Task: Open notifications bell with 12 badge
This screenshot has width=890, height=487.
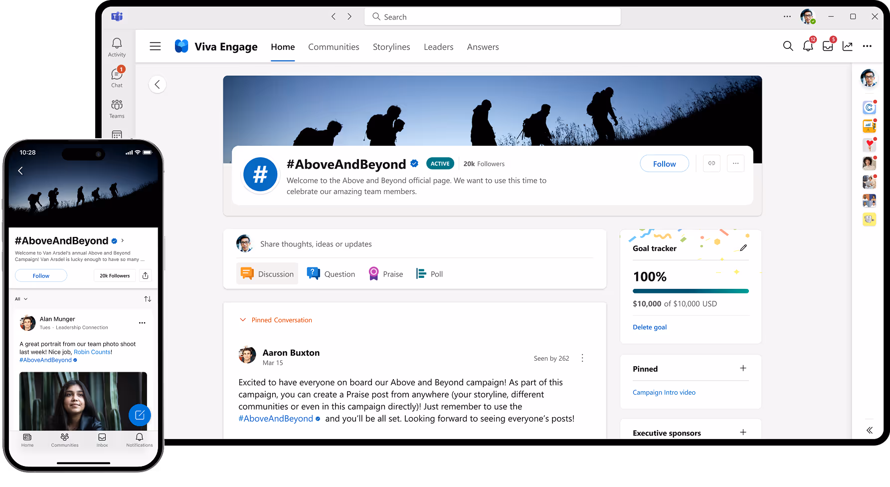Action: pyautogui.click(x=808, y=45)
